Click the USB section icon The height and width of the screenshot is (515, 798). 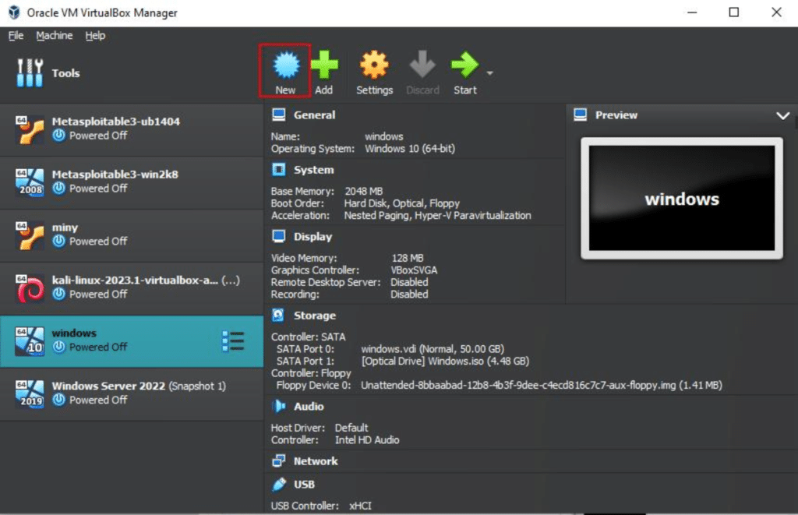coord(278,485)
